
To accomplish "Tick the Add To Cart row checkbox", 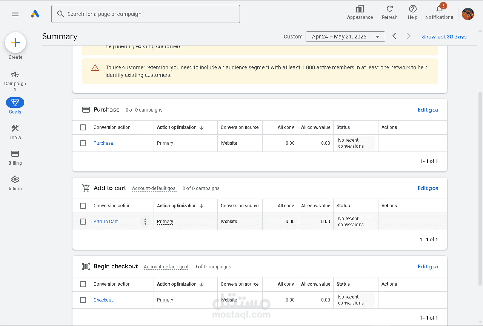I will point(83,222).
